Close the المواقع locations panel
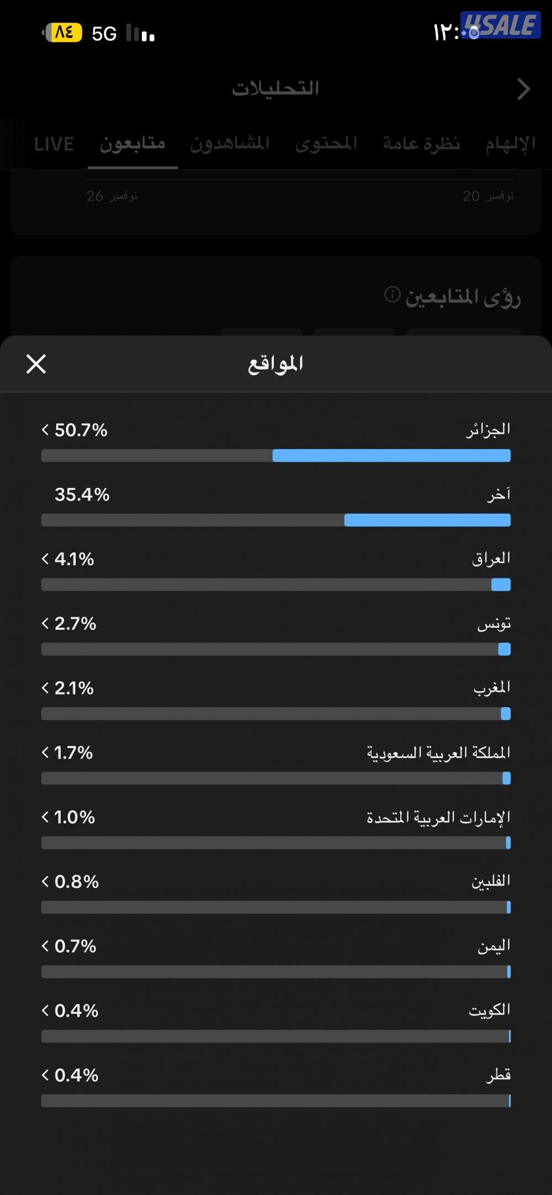Viewport: 552px width, 1195px height. tap(36, 365)
